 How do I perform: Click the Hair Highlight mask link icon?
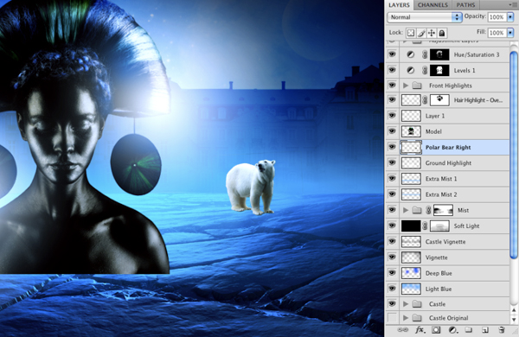tap(425, 100)
